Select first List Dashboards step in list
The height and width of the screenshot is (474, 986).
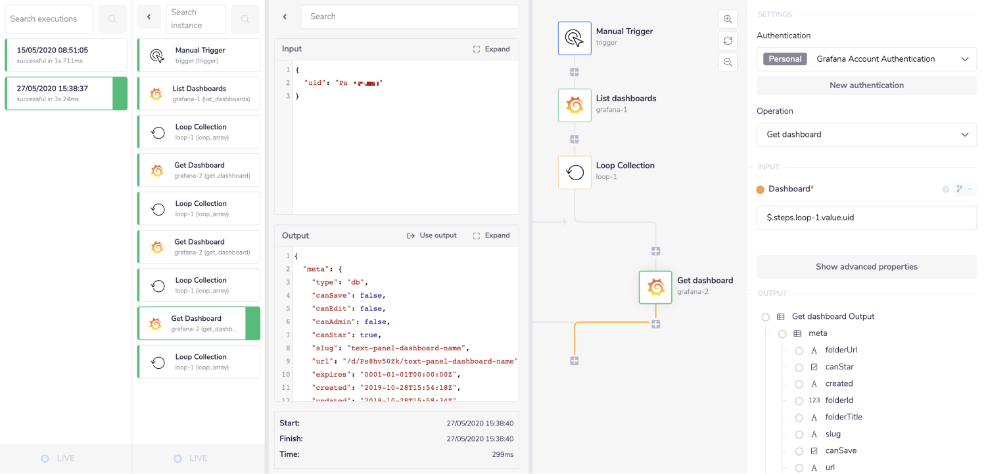click(199, 93)
